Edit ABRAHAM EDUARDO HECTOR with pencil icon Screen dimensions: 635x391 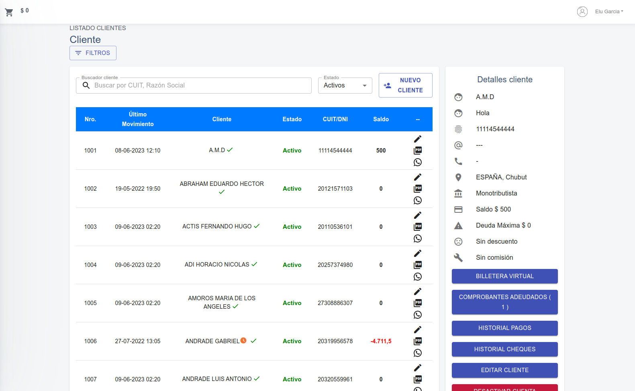(x=418, y=177)
